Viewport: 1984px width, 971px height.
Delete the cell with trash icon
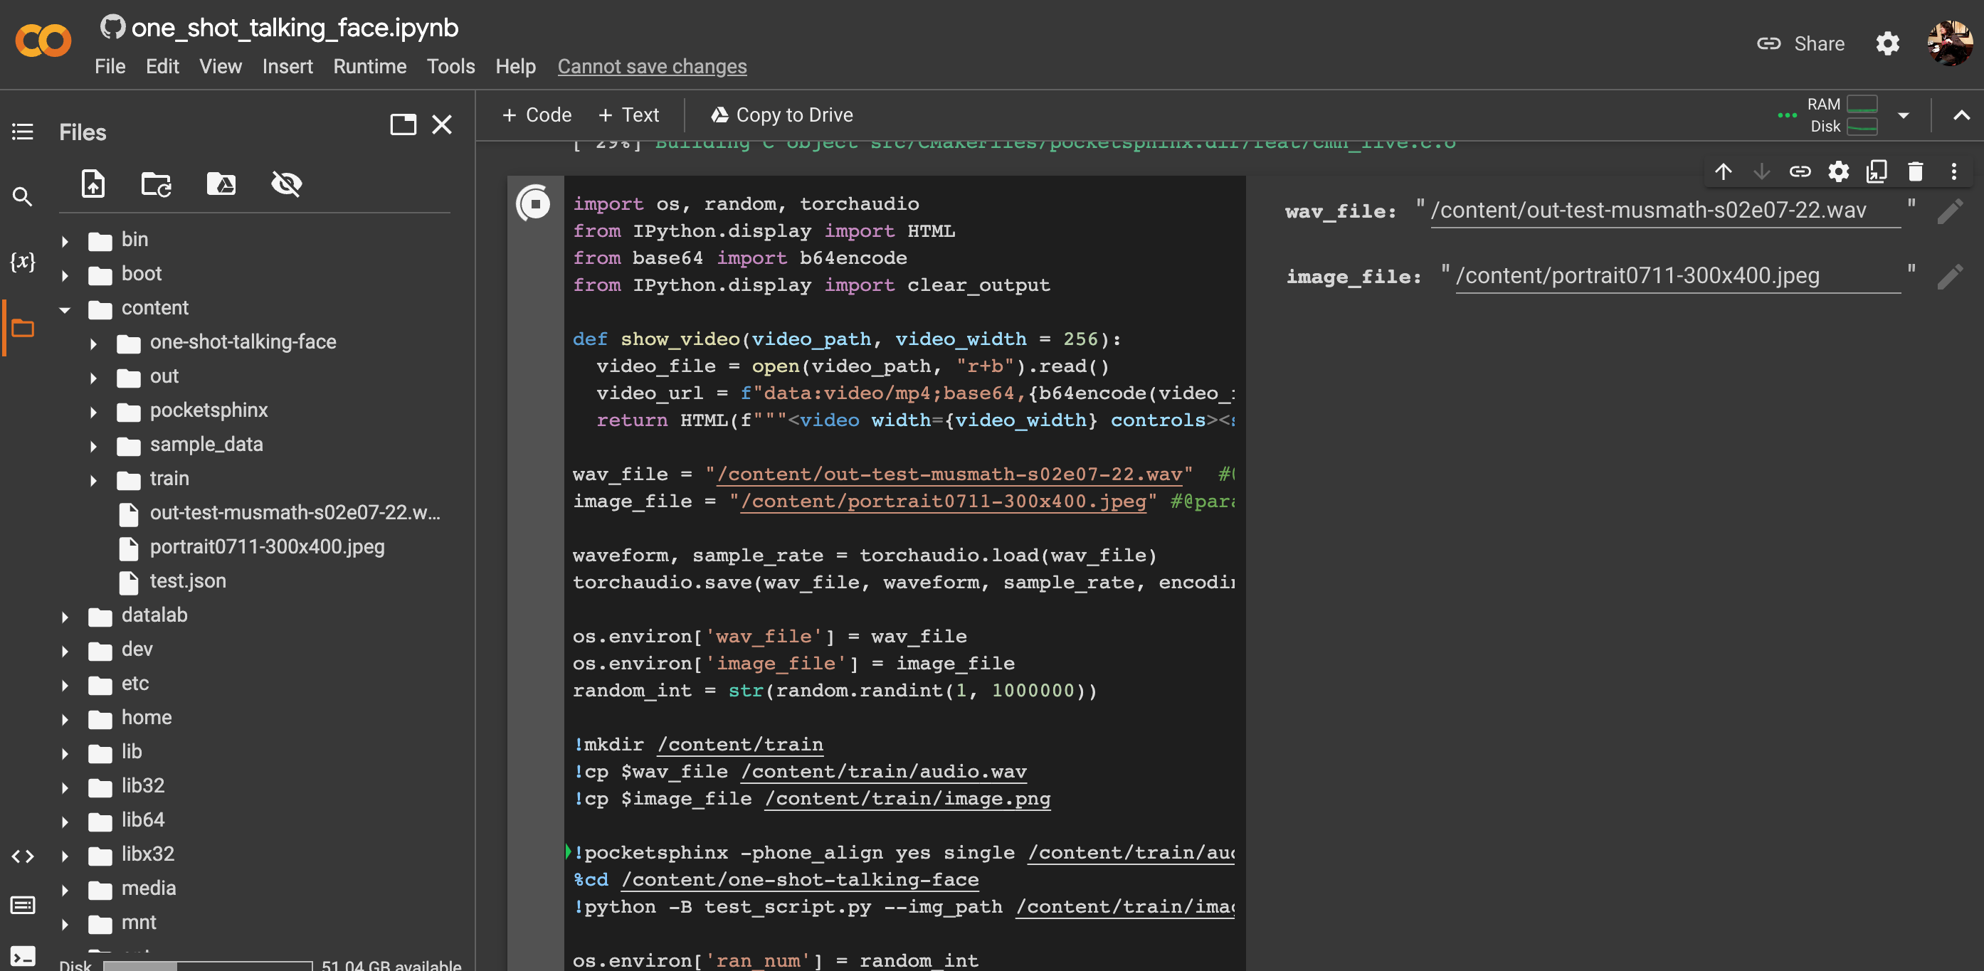click(x=1916, y=171)
